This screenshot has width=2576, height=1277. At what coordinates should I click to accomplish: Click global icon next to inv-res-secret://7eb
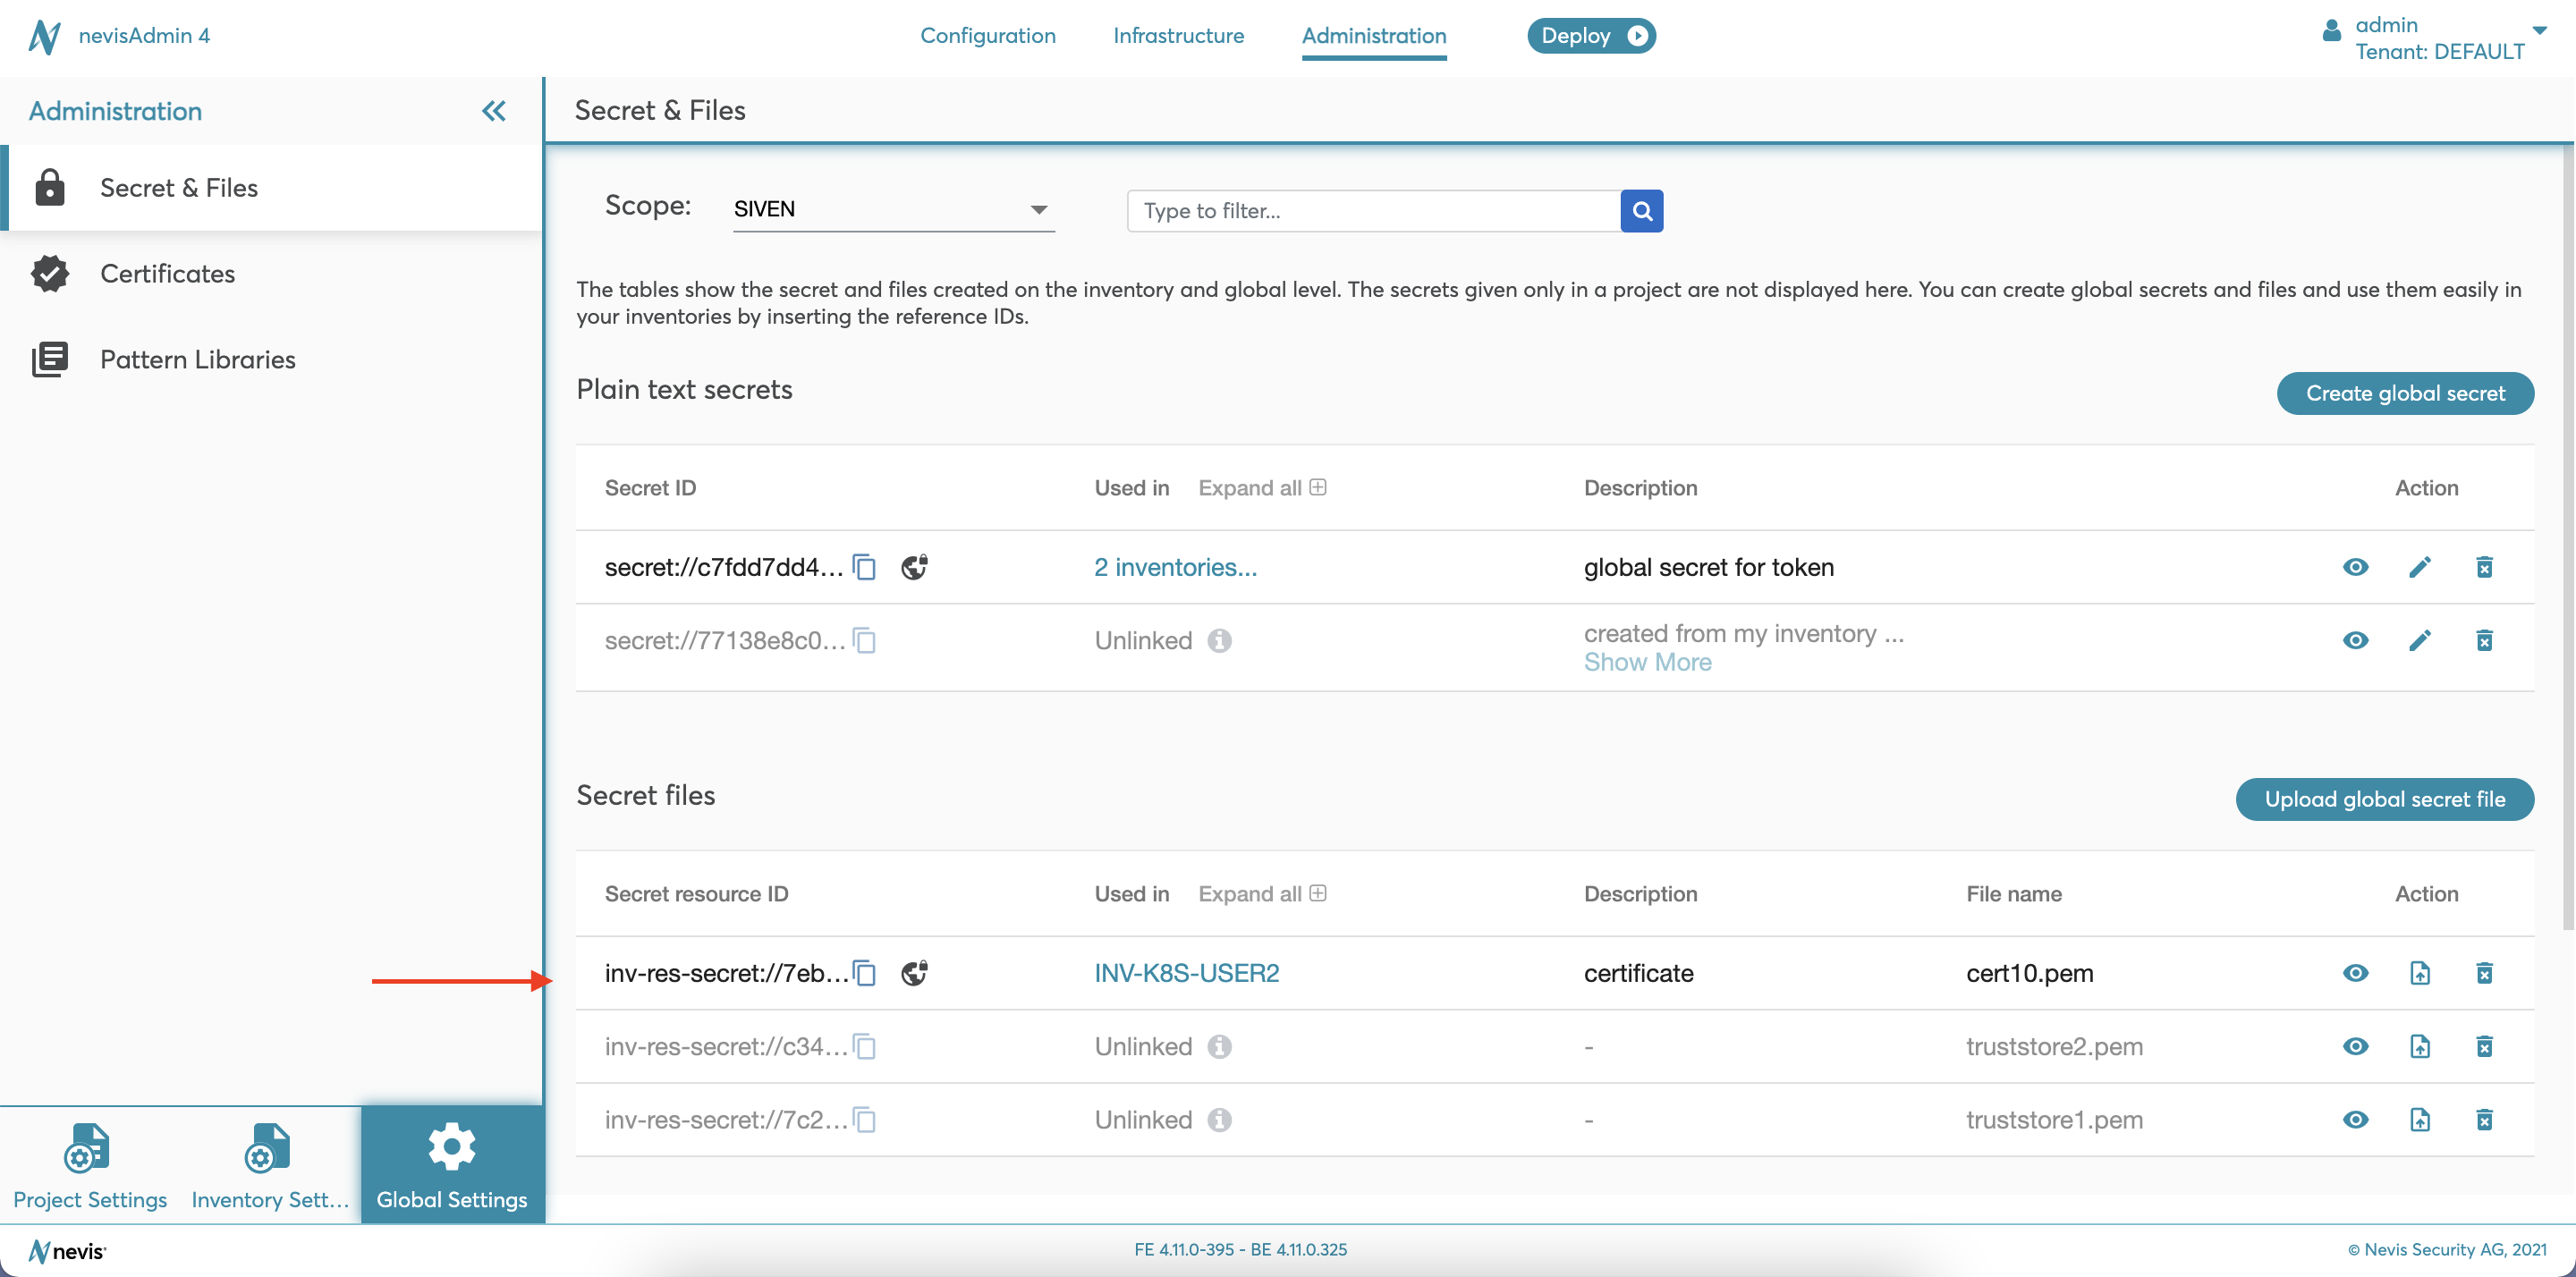tap(914, 973)
